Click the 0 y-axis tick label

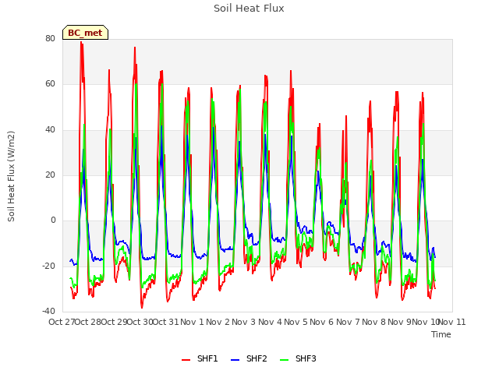[53, 220]
